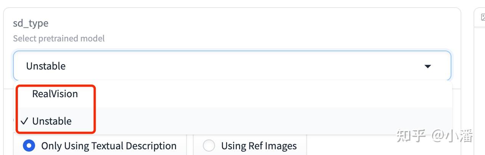Image resolution: width=485 pixels, height=155 pixels.
Task: Click the checkmark beside the Unstable option
Action: [25, 121]
